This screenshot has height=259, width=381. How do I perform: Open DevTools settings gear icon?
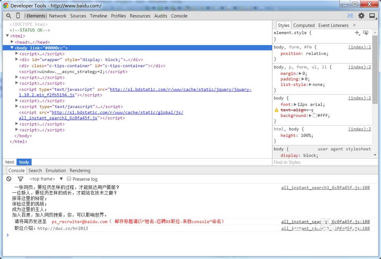[361, 16]
